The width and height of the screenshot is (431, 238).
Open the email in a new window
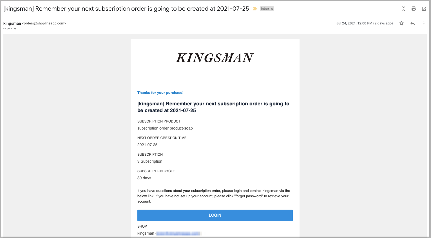click(x=424, y=9)
